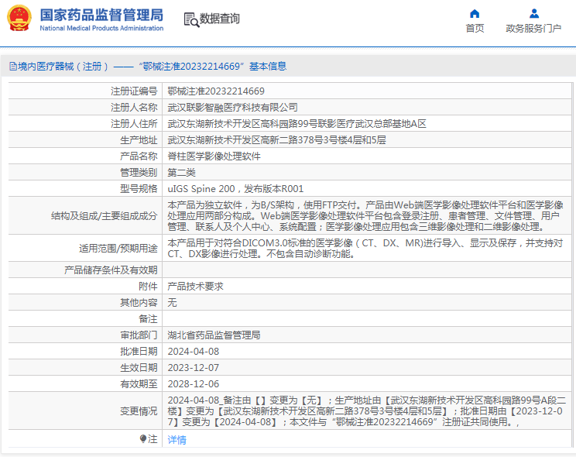Select approval date 2024-04-08 value
Viewport: 576px width, 457px height.
click(x=194, y=351)
